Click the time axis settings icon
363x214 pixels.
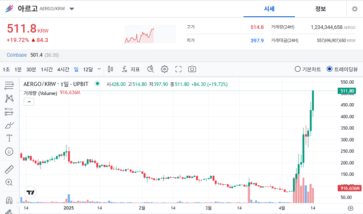pos(350,208)
